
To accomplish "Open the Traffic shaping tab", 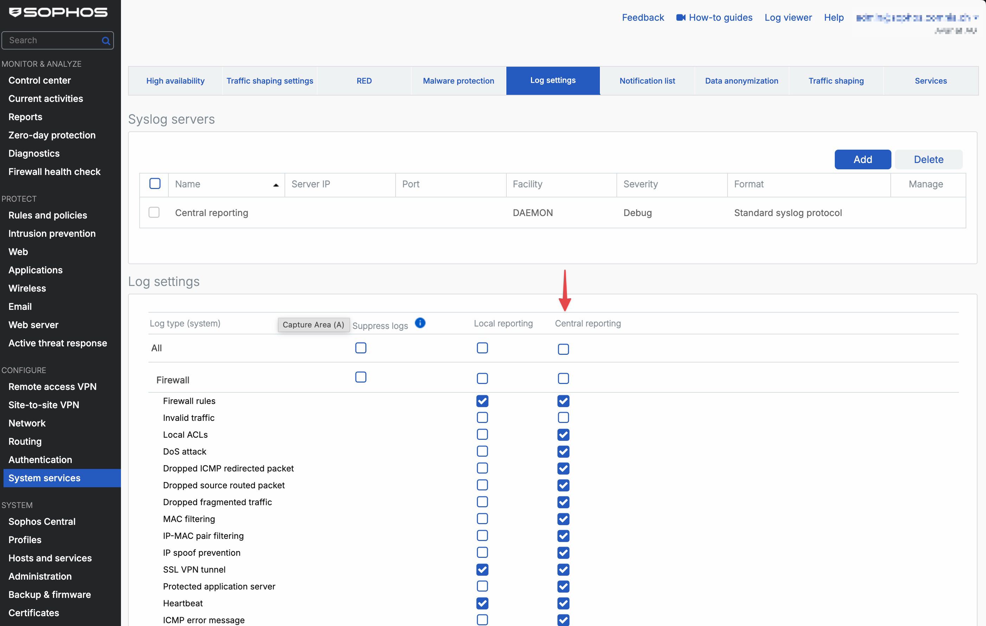I will [x=836, y=80].
